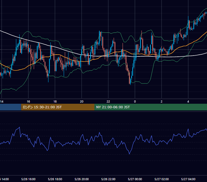Click the London 15:30-21:00 JST session bar
This screenshot has width=207, height=182.
pos(58,107)
